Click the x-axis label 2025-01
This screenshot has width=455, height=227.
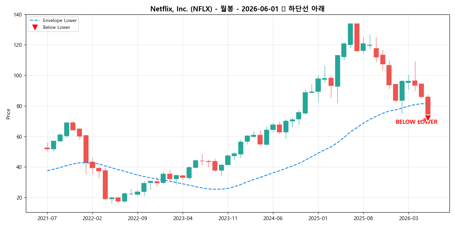[318, 218]
